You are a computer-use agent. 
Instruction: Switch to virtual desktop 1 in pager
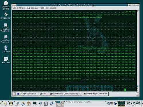point(58,102)
